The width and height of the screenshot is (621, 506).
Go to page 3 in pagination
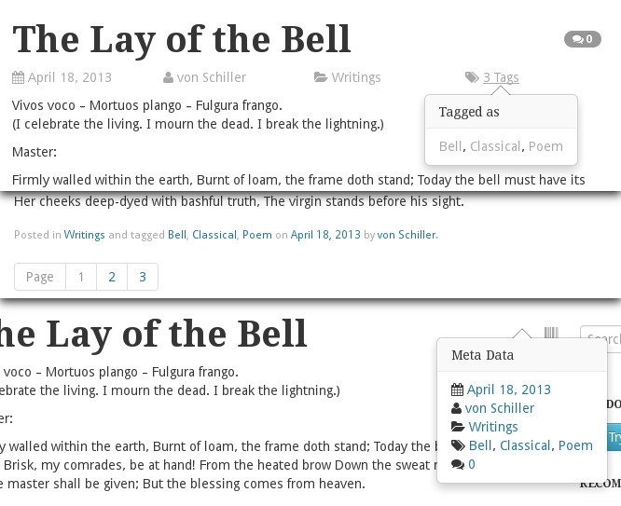[x=143, y=277]
